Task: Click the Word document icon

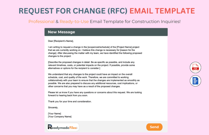Action: [195, 81]
